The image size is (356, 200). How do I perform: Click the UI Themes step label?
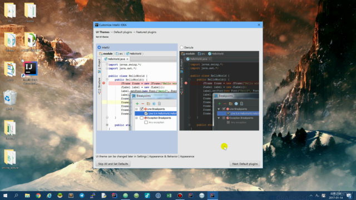(102, 32)
